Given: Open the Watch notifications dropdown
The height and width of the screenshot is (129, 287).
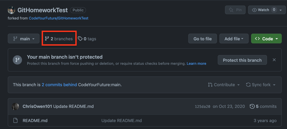Looking at the screenshot, I should click(267, 10).
